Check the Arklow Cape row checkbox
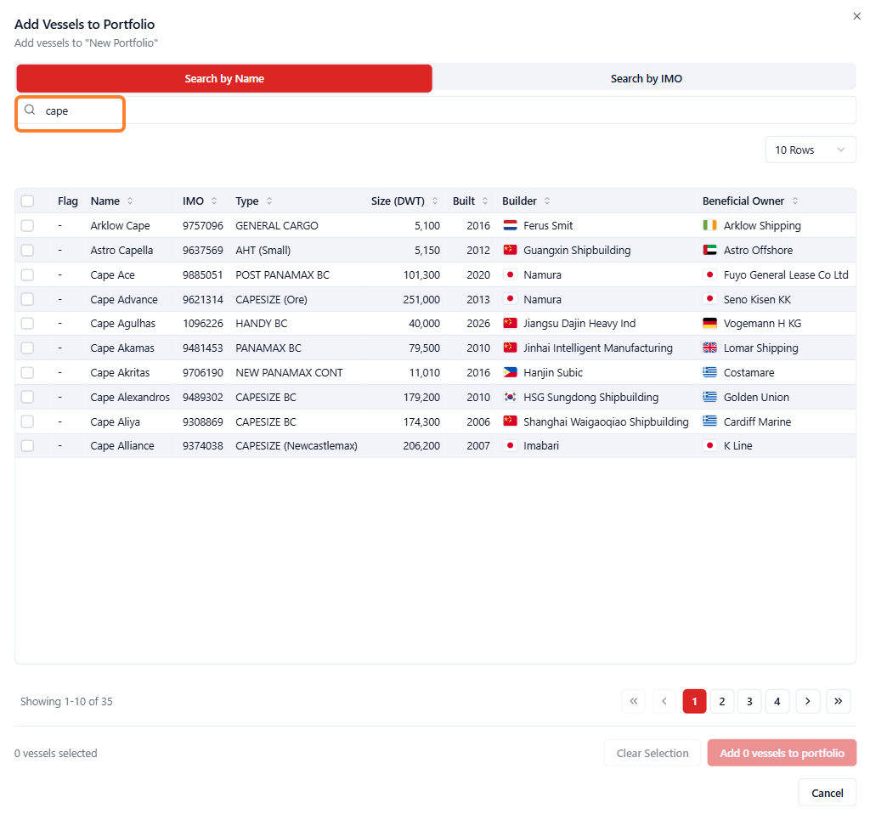The width and height of the screenshot is (870, 820). pyautogui.click(x=27, y=226)
